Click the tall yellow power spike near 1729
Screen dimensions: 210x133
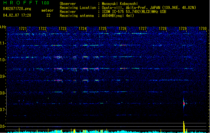(184, 127)
